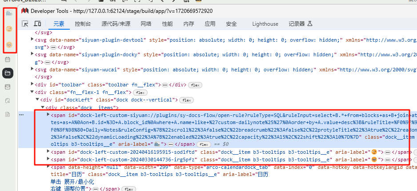This screenshot has width=417, height=191.
Task: Switch to the 控制台 Console tab
Action: [x=83, y=24]
